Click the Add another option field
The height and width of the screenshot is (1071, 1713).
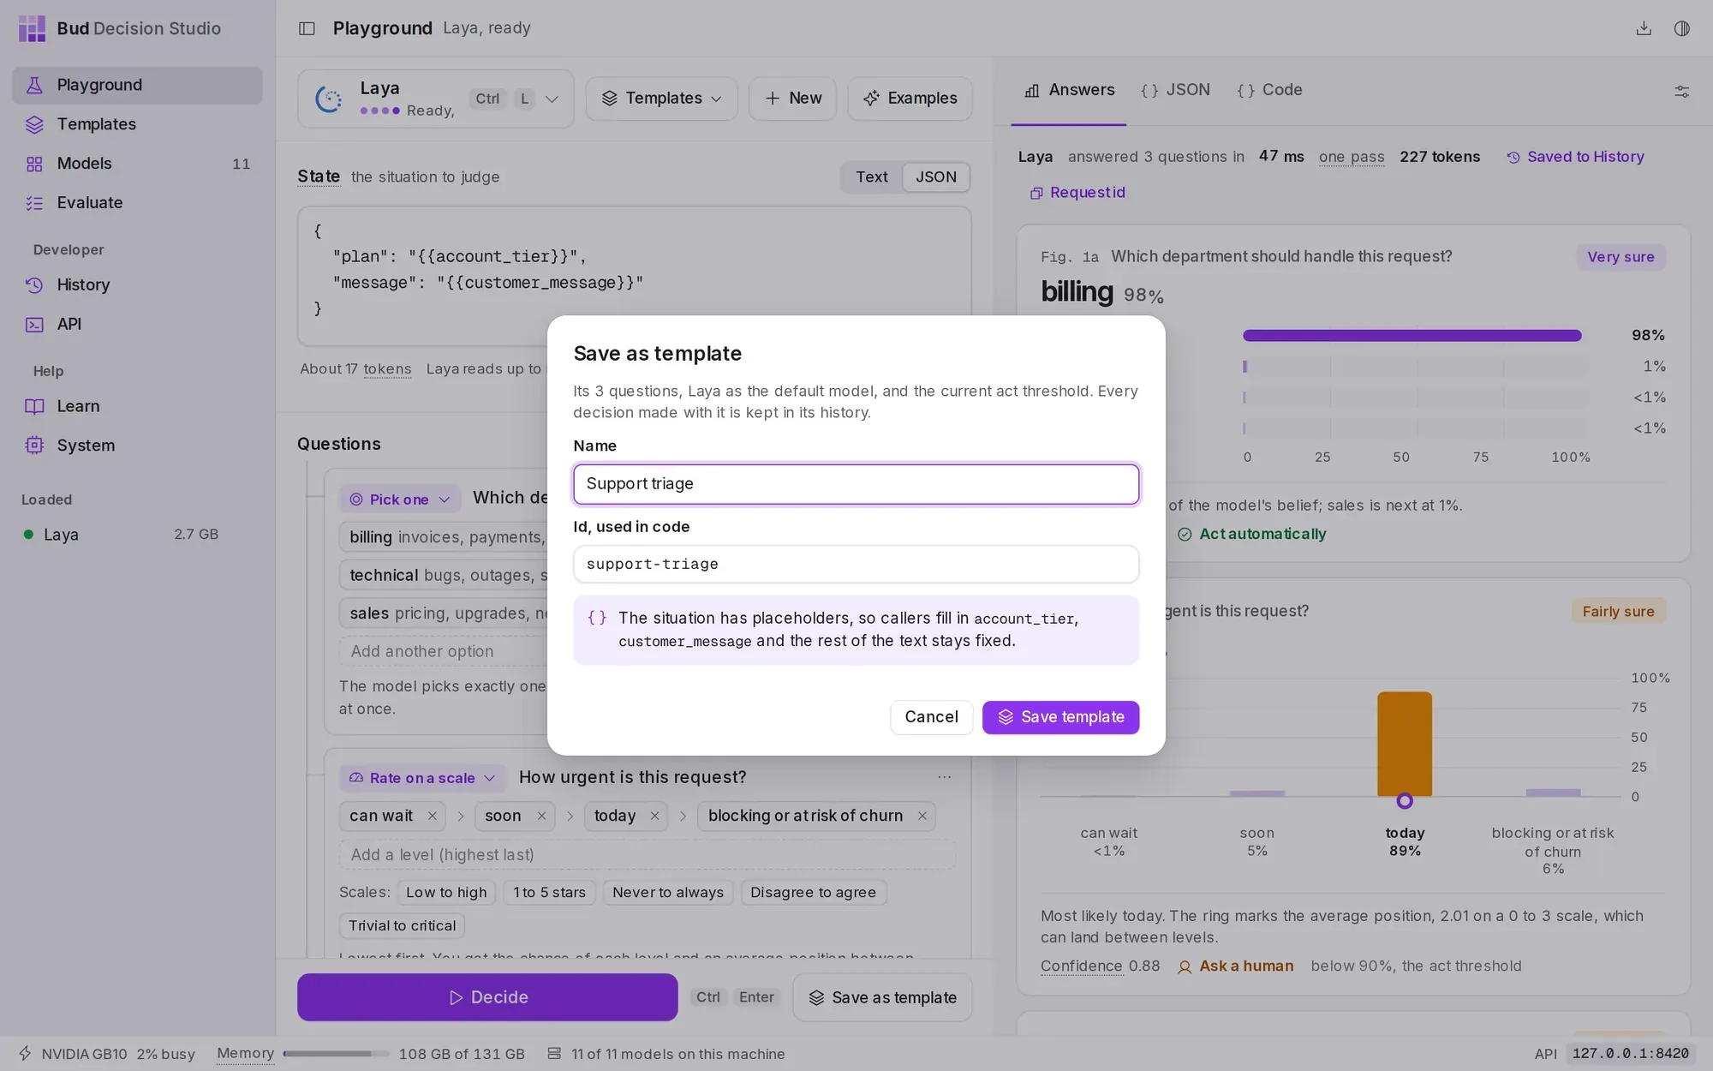click(x=444, y=651)
